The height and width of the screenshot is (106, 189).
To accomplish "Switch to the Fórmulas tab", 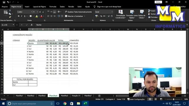I will coord(53,7).
